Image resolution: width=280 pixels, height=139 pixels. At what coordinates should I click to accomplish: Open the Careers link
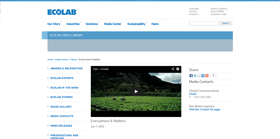click(x=193, y=11)
